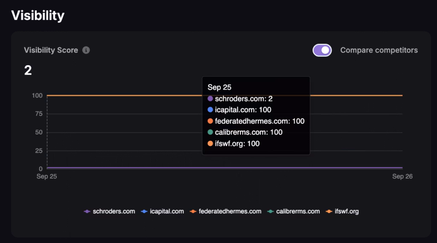Click the Sep 25 date header in tooltip

click(219, 87)
